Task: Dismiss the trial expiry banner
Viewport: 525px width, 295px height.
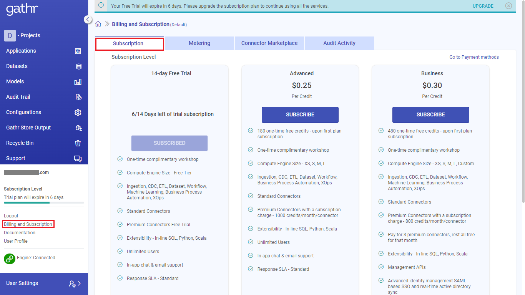Action: (x=508, y=6)
